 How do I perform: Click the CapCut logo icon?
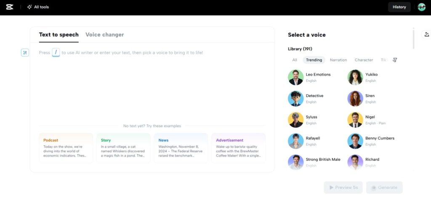[x=10, y=7]
